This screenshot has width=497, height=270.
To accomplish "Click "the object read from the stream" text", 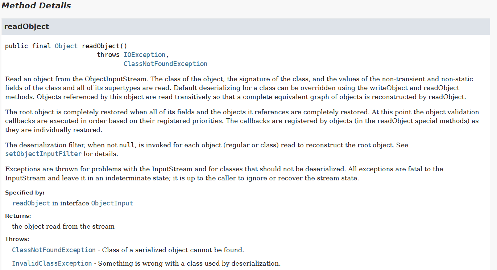I will pyautogui.click(x=63, y=226).
